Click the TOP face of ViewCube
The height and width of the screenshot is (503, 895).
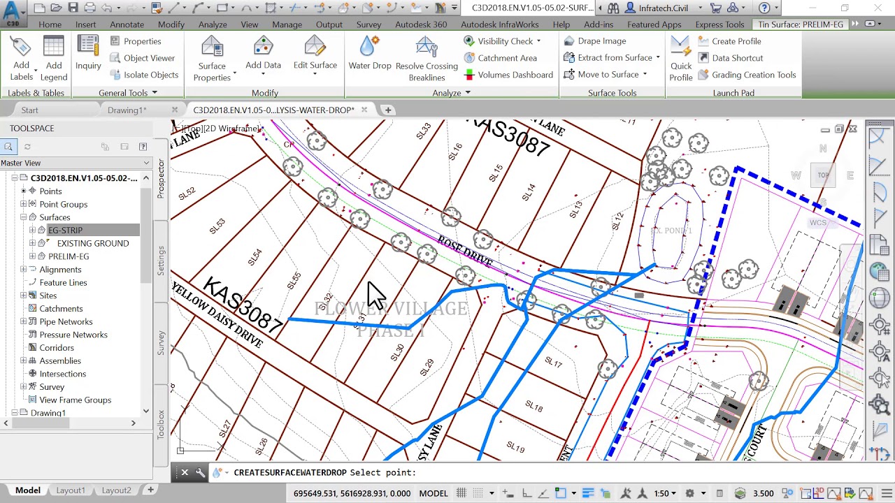(x=823, y=175)
